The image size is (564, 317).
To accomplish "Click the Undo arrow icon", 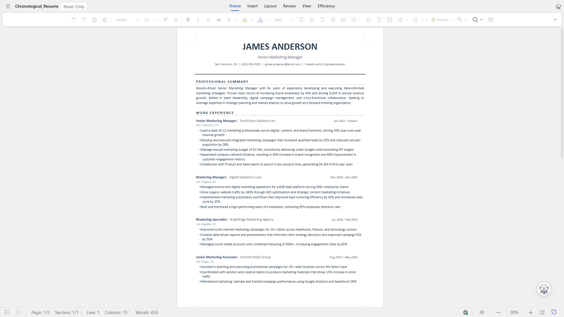I will coord(73,20).
